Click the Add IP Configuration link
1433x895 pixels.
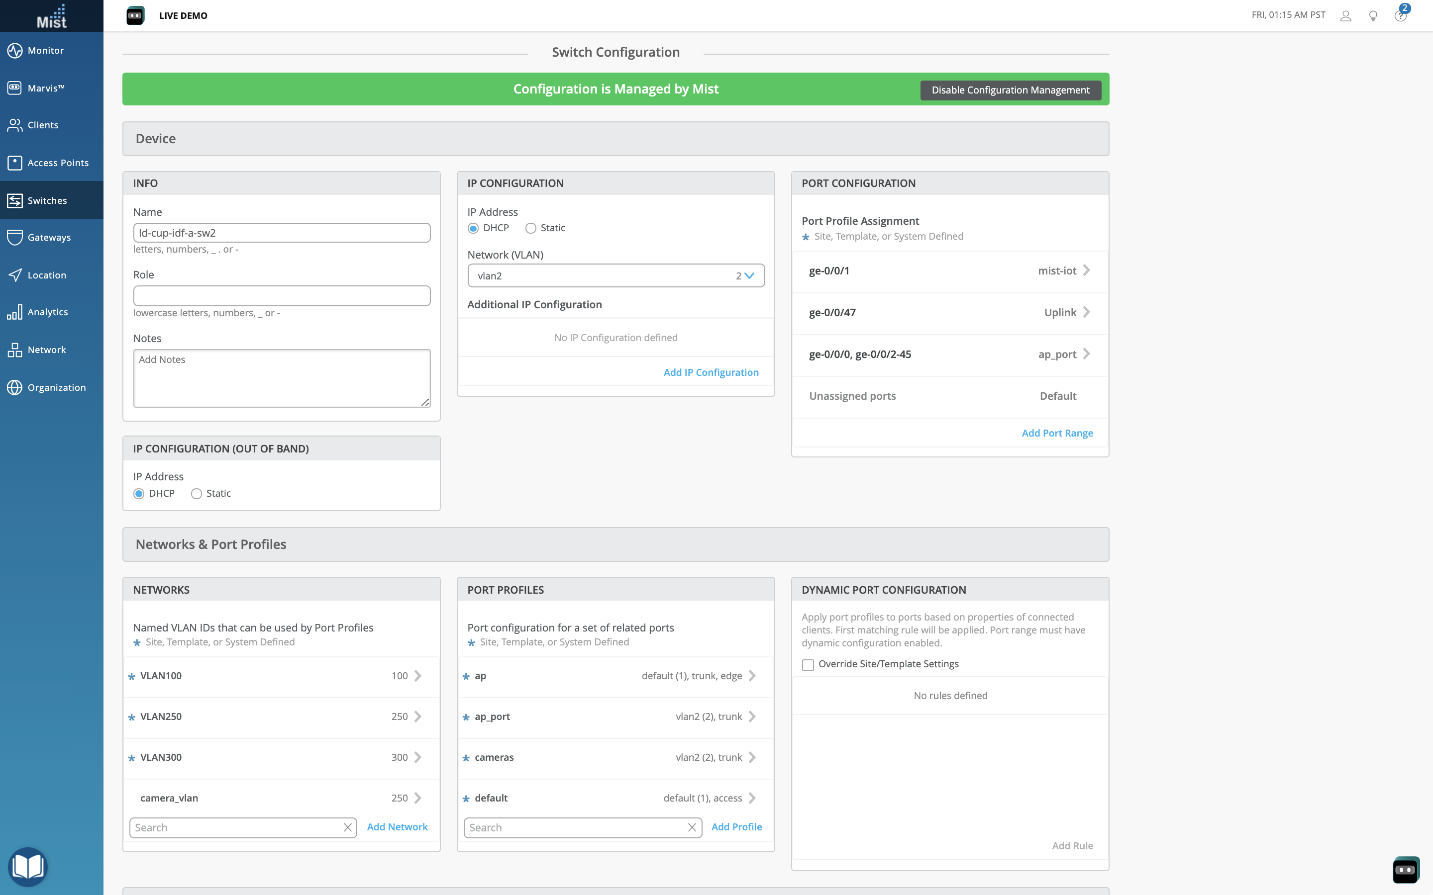click(711, 372)
